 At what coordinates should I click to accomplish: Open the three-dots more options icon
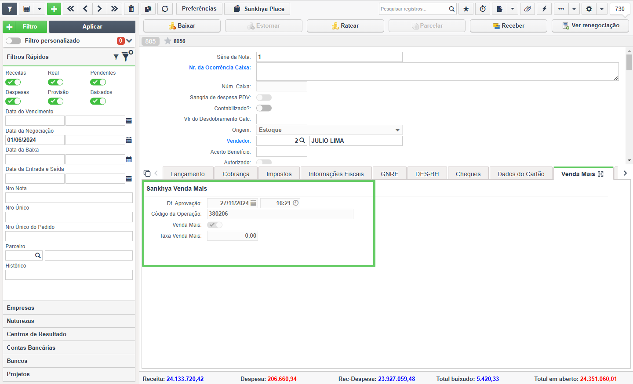tap(561, 9)
